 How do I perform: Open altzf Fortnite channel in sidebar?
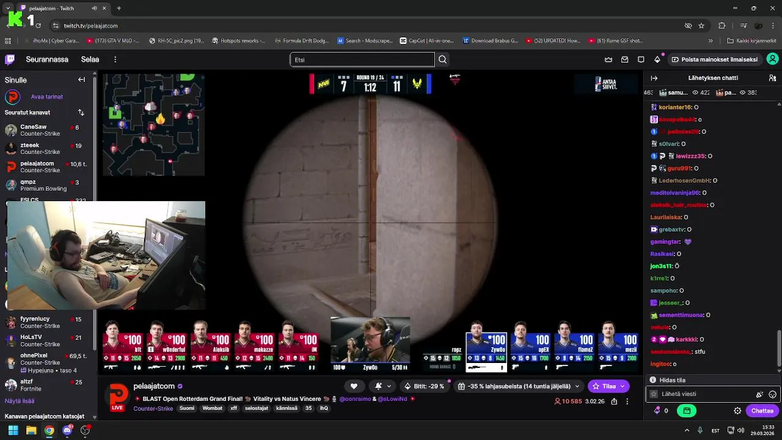point(46,385)
